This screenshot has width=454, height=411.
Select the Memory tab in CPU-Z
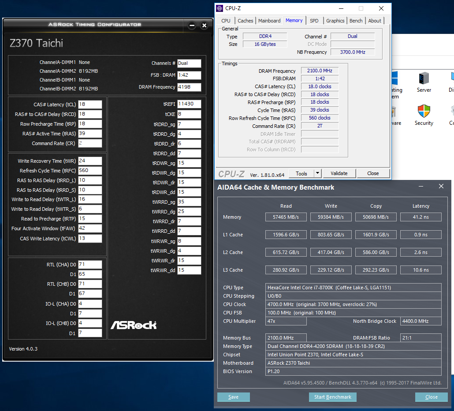(x=294, y=20)
